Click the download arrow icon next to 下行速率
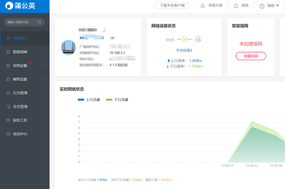The width and height of the screenshot is (285, 189). (x=167, y=66)
